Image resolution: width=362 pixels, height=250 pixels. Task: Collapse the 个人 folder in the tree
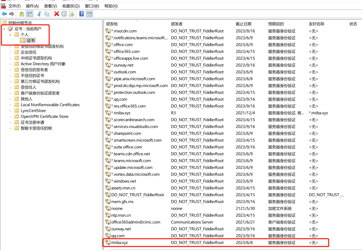(x=10, y=34)
